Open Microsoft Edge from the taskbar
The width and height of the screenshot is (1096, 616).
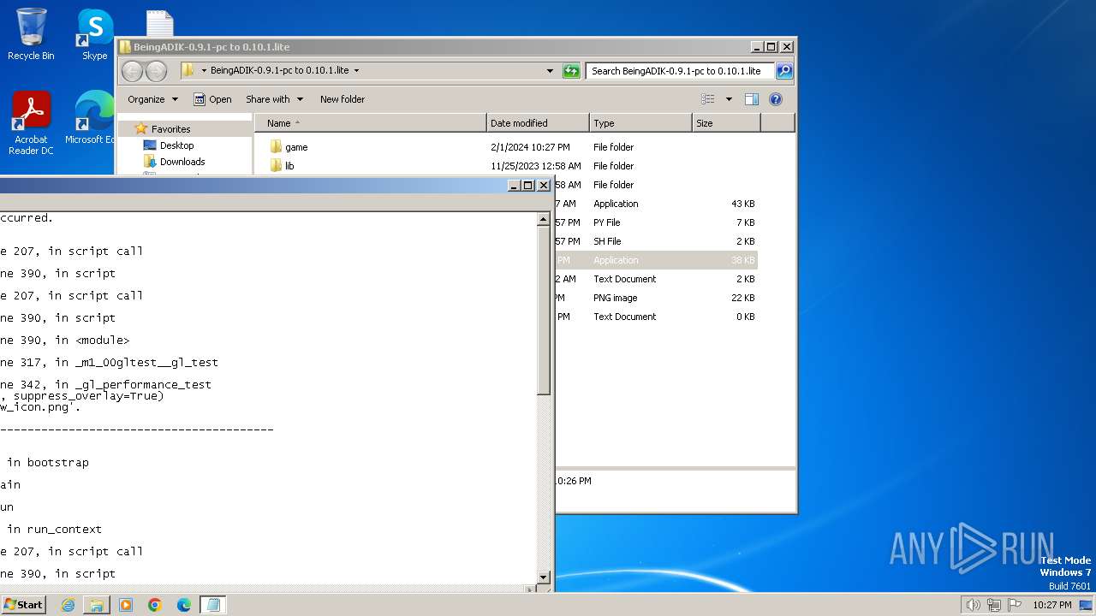click(184, 605)
